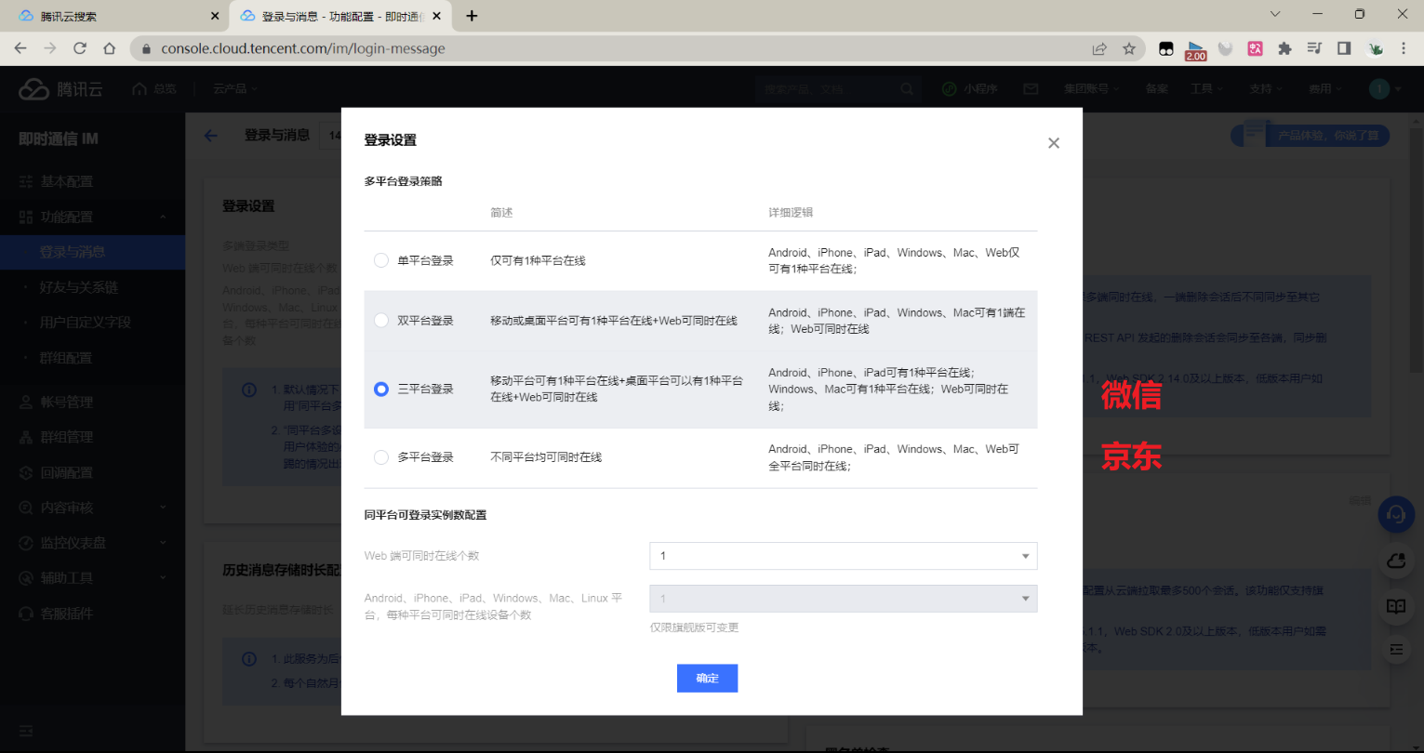Expand the tab search chevron

tap(1275, 14)
